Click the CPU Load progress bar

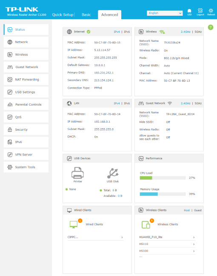(163, 178)
